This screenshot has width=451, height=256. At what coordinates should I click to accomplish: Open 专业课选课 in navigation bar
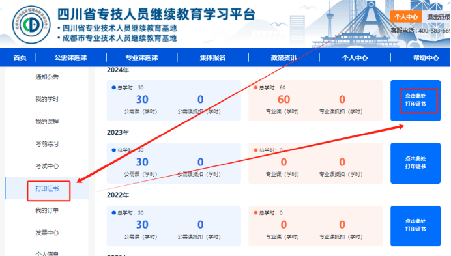142,57
